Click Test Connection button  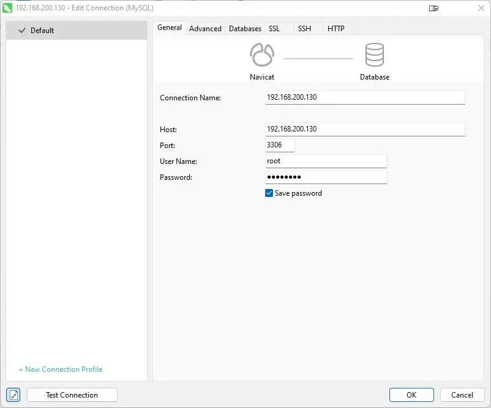(72, 395)
